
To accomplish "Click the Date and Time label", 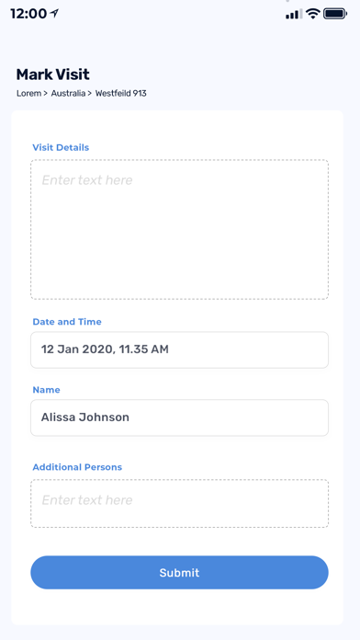I will click(x=67, y=322).
